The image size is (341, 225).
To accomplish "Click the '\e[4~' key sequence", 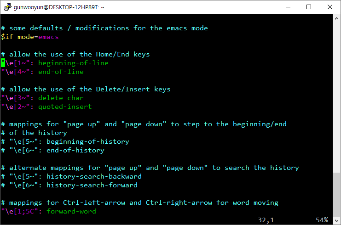I will 16,72.
